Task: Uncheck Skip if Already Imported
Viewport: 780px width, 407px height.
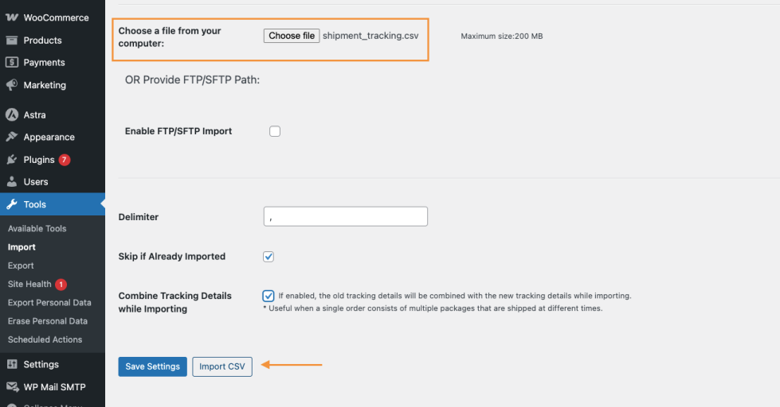Action: click(268, 257)
